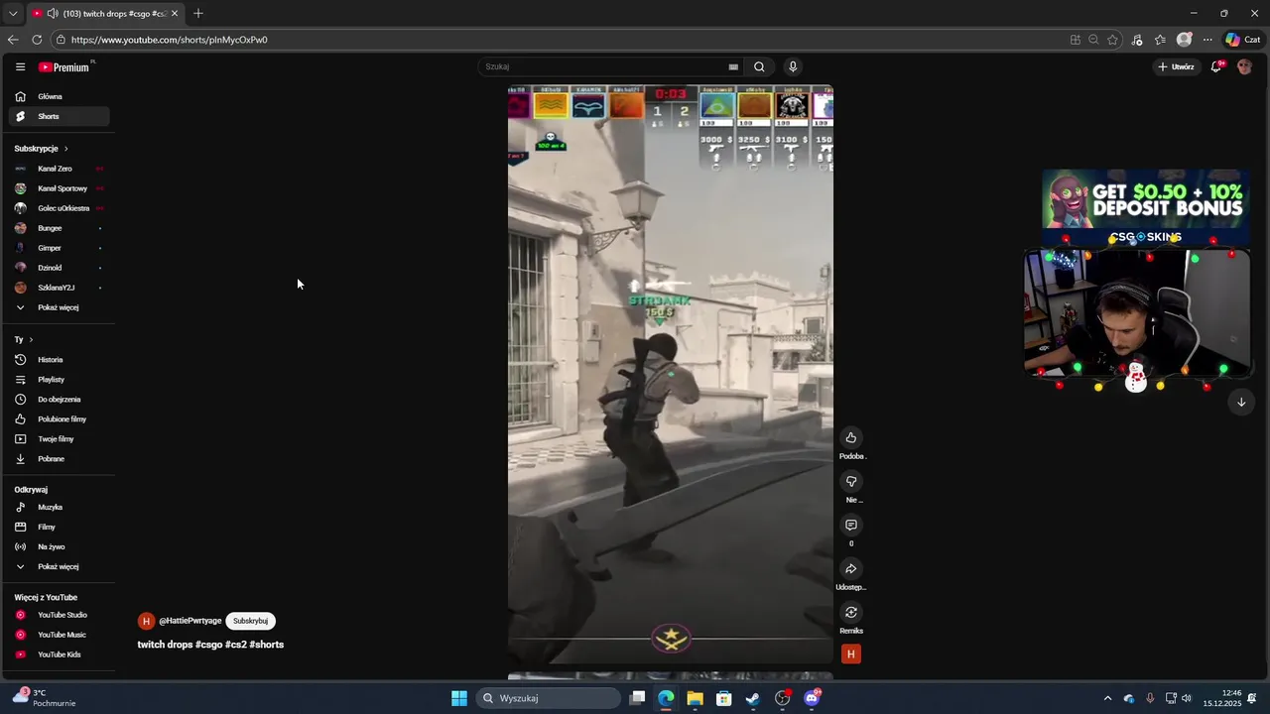The width and height of the screenshot is (1270, 714).
Task: Open YouTube notifications bell
Action: point(1216,66)
